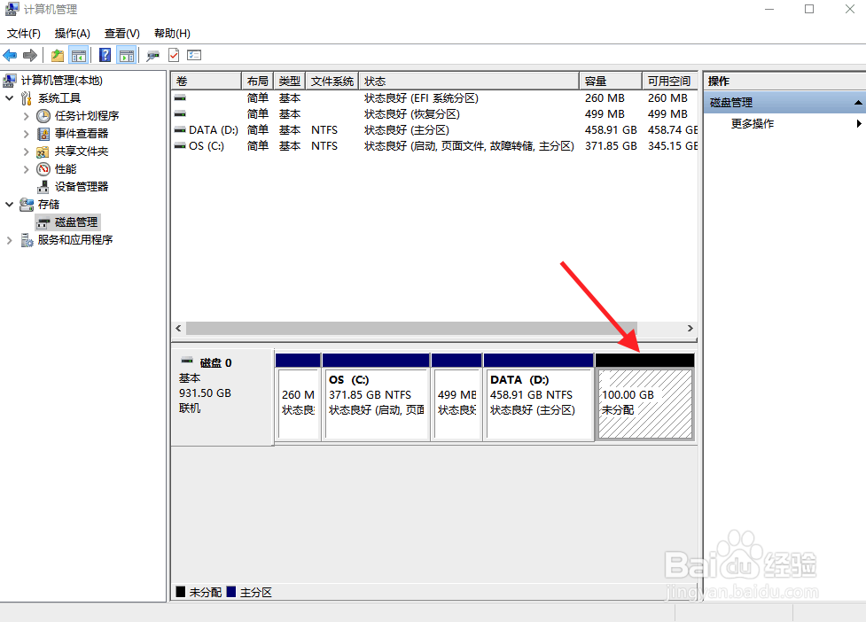Select the EFI 系统分区 volume row
This screenshot has height=622, width=866.
pyautogui.click(x=434, y=98)
